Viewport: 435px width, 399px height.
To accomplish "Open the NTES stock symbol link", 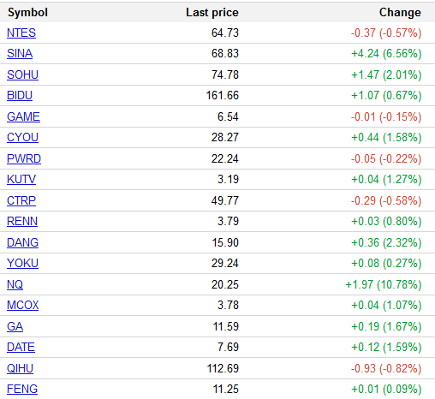I will tap(21, 33).
